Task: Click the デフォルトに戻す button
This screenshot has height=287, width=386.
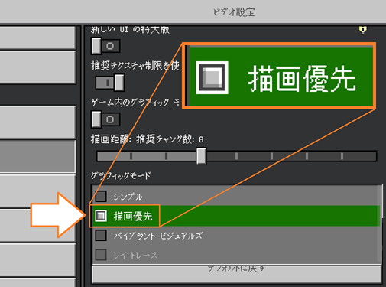Action: click(236, 274)
